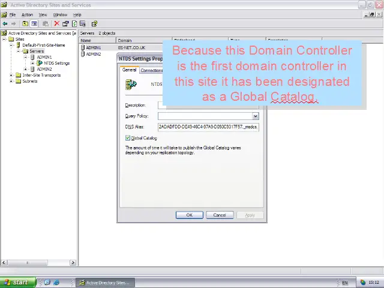This screenshot has height=288, width=384.
Task: Click the Sites folder icon
Action: point(11,39)
